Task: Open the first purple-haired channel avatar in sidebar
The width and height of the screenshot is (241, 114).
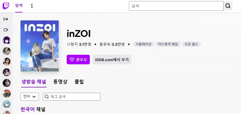Action: click(x=6, y=40)
